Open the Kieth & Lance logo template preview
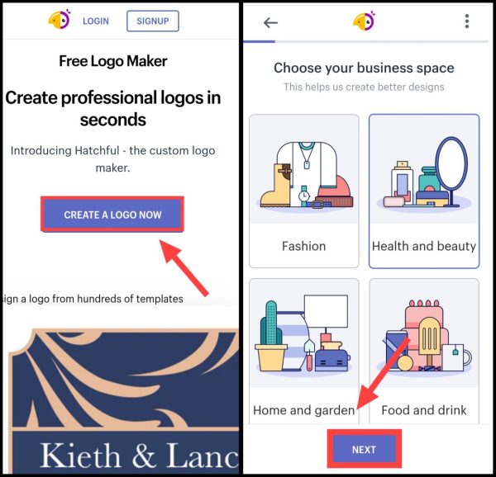 [123, 401]
